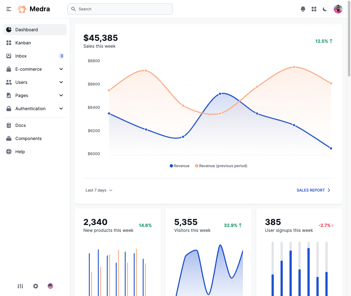This screenshot has height=296, width=351.
Task: Click the Medra logo
Action: coord(34,9)
